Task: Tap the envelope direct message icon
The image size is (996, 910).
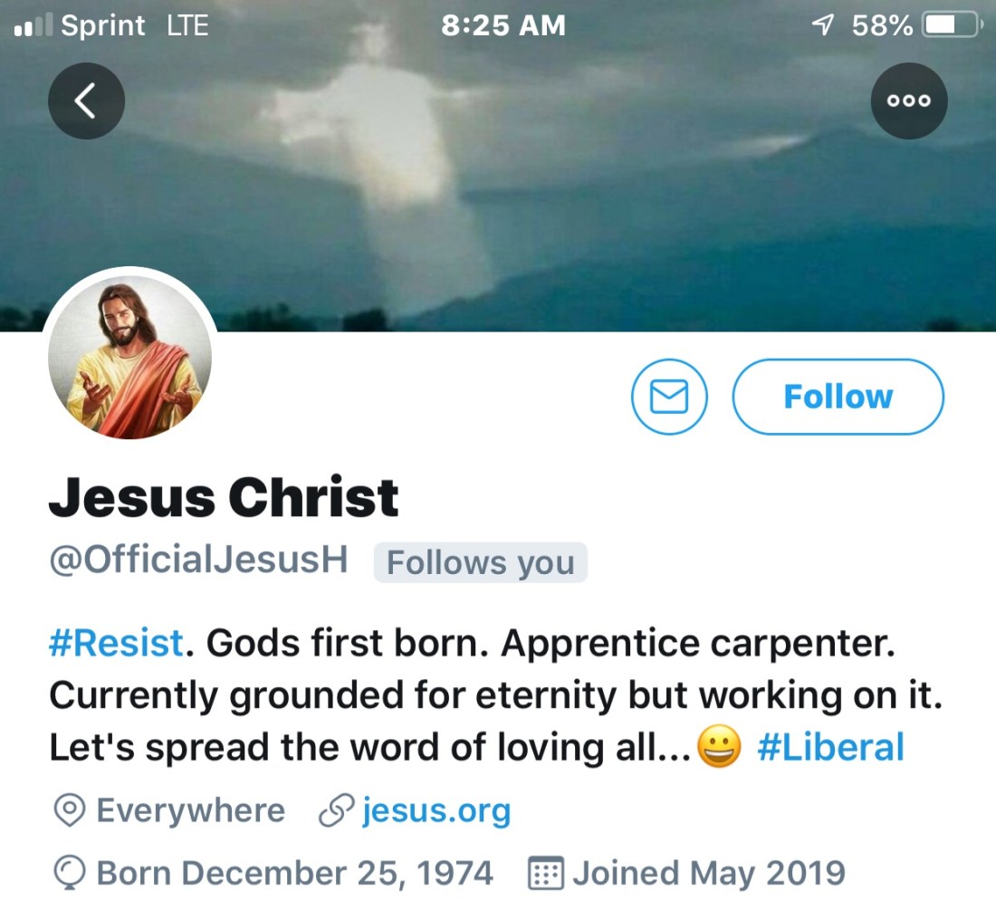Action: pyautogui.click(x=670, y=397)
